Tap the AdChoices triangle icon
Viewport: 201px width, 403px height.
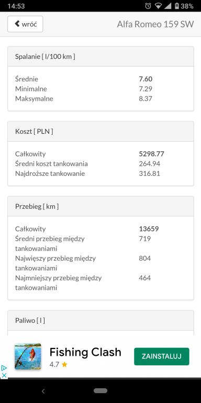tap(4, 368)
